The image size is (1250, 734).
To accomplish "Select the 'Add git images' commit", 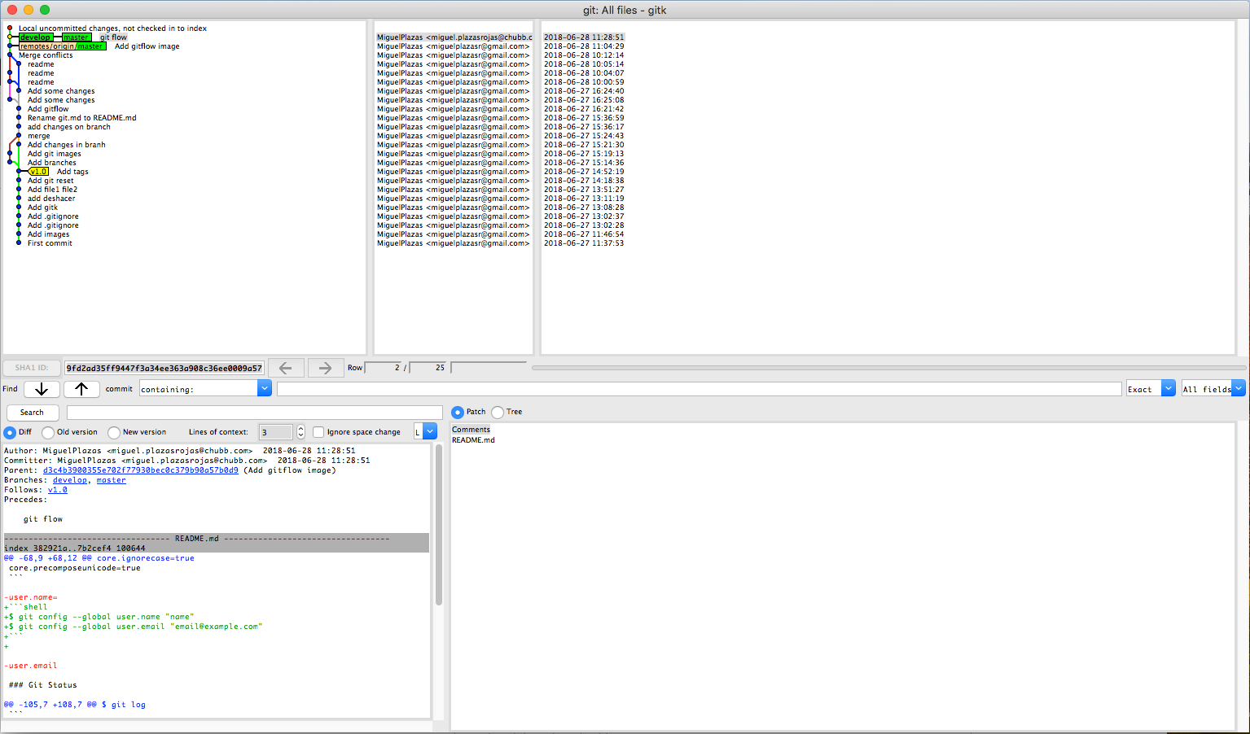I will [x=54, y=154].
